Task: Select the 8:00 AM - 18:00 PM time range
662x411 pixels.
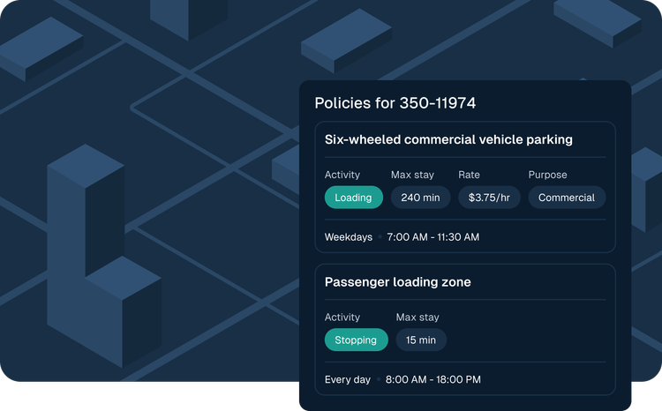Action: point(433,379)
